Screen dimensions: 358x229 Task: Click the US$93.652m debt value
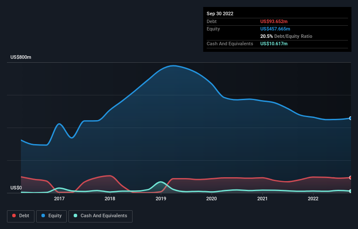click(274, 21)
